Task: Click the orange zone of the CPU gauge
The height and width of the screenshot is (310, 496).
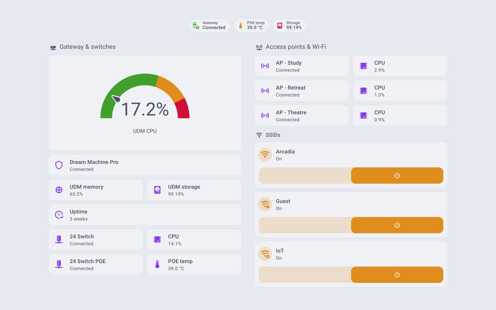Action: coord(171,88)
